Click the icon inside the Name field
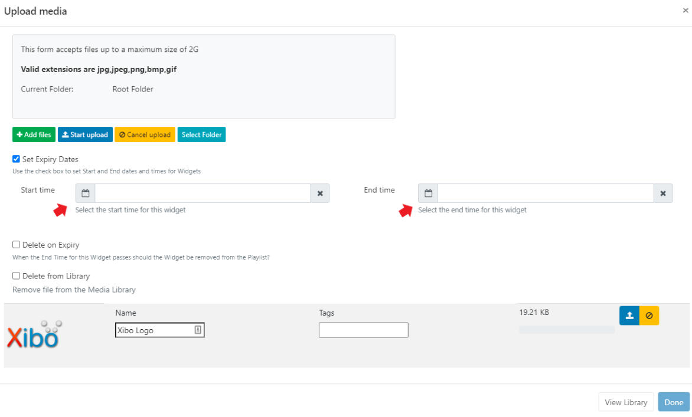692x417 pixels. pos(198,330)
